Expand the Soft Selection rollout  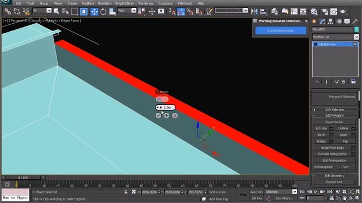334,109
